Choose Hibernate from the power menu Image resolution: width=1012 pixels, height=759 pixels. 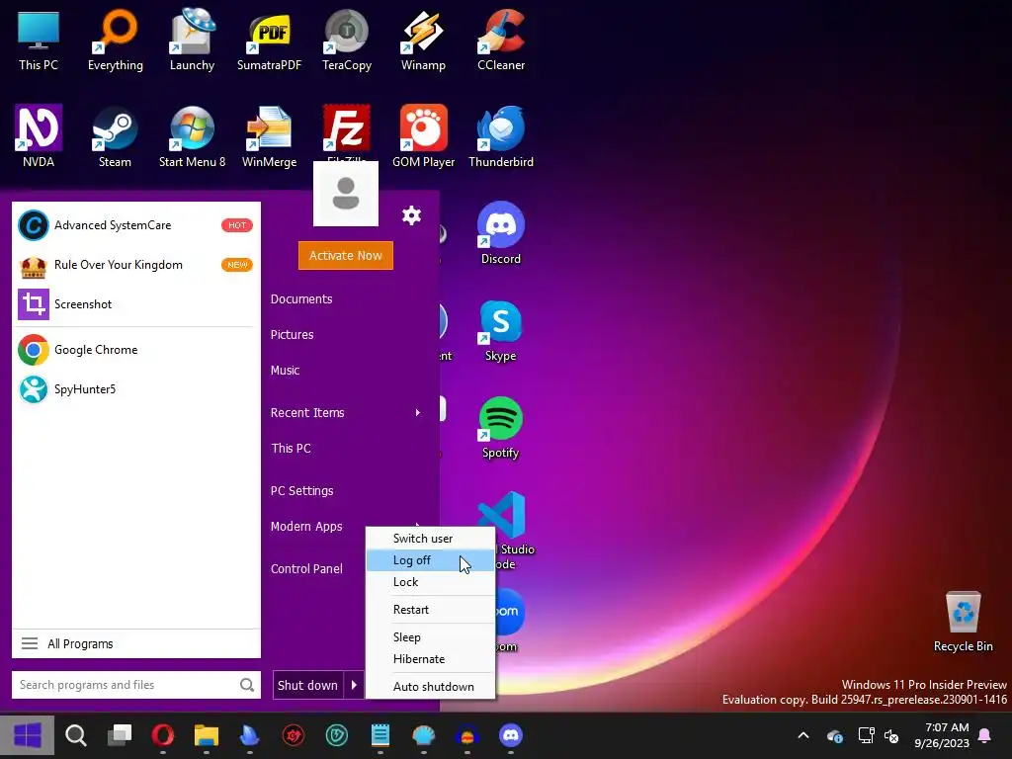431,659
